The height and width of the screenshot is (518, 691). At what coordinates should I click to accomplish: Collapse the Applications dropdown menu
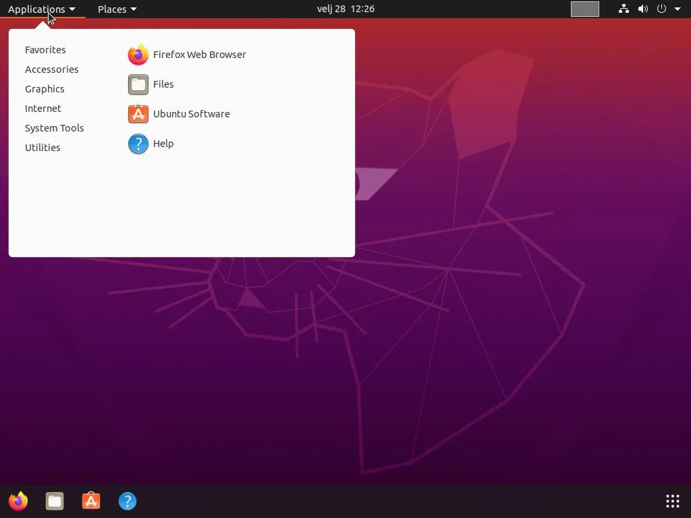coord(41,9)
